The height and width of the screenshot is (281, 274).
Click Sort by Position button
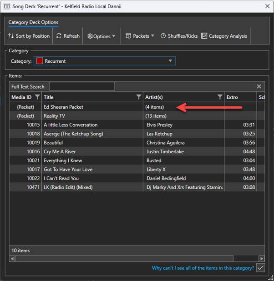pyautogui.click(x=29, y=36)
